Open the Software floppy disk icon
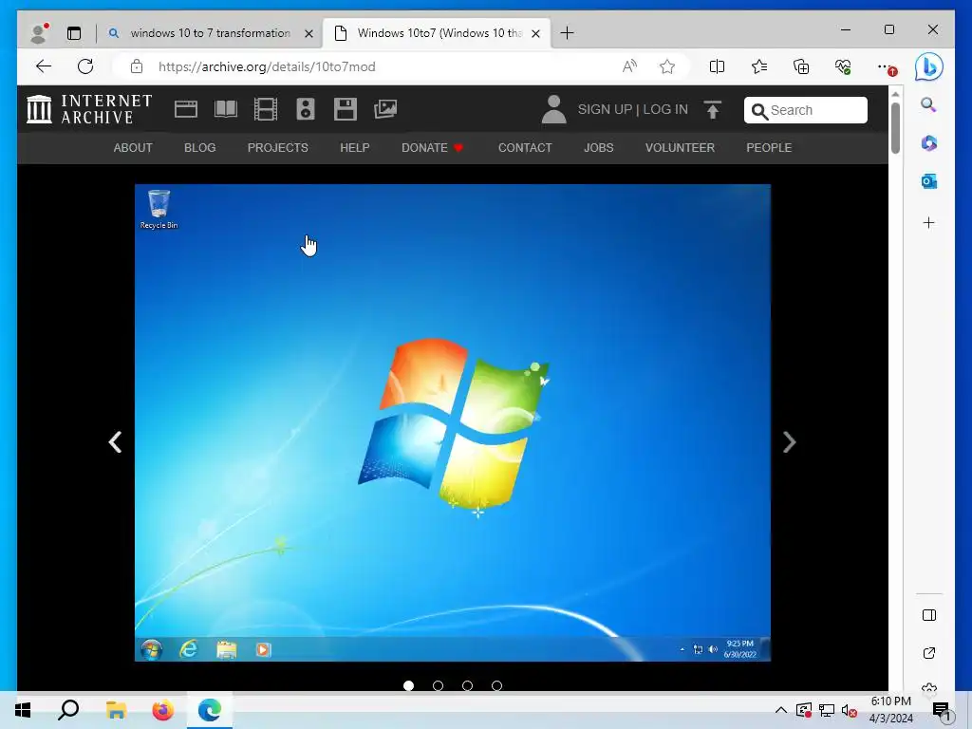 pyautogui.click(x=346, y=109)
